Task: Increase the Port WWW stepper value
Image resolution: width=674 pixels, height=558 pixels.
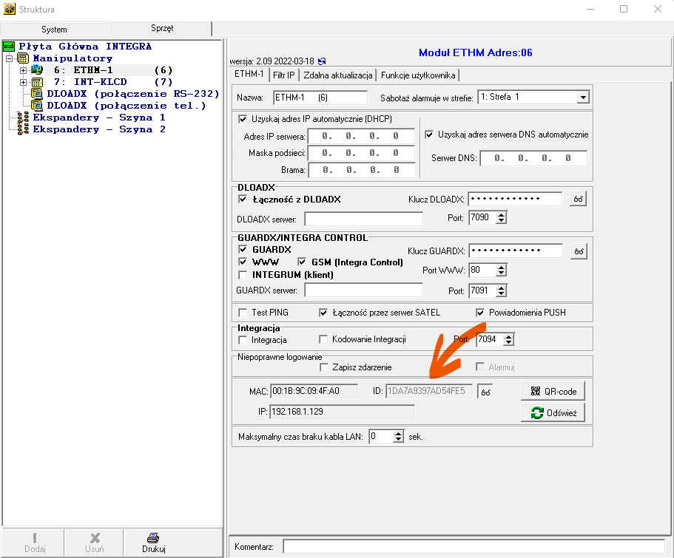Action: [x=501, y=267]
